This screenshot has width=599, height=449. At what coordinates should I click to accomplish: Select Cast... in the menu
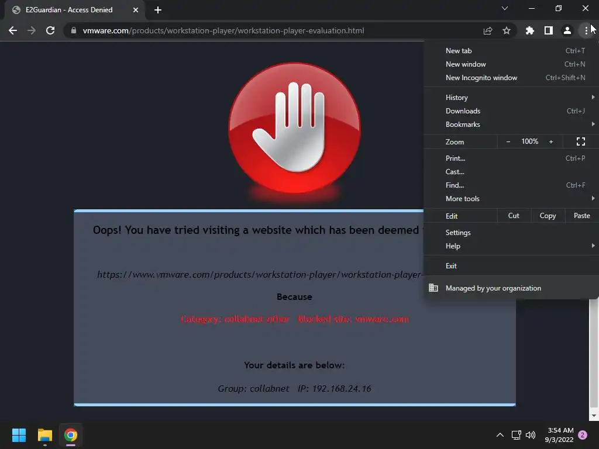tap(511, 172)
